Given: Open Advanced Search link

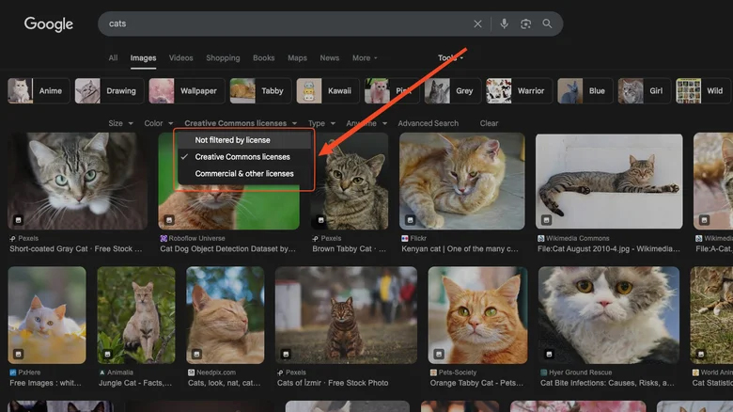Looking at the screenshot, I should coord(428,123).
